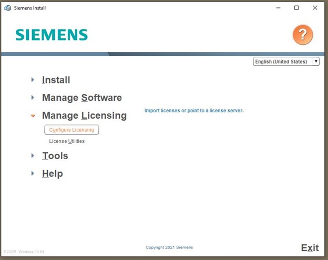The height and width of the screenshot is (260, 328).
Task: Expand the Tools section arrow
Action: (x=33, y=155)
